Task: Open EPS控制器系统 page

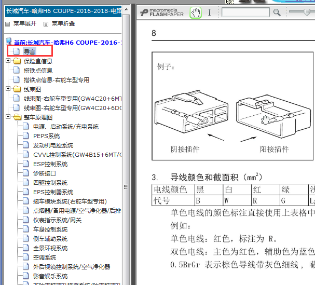Action: pyautogui.click(x=53, y=192)
